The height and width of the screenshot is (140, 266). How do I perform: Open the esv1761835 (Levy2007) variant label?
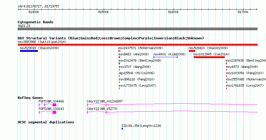[245, 85]
